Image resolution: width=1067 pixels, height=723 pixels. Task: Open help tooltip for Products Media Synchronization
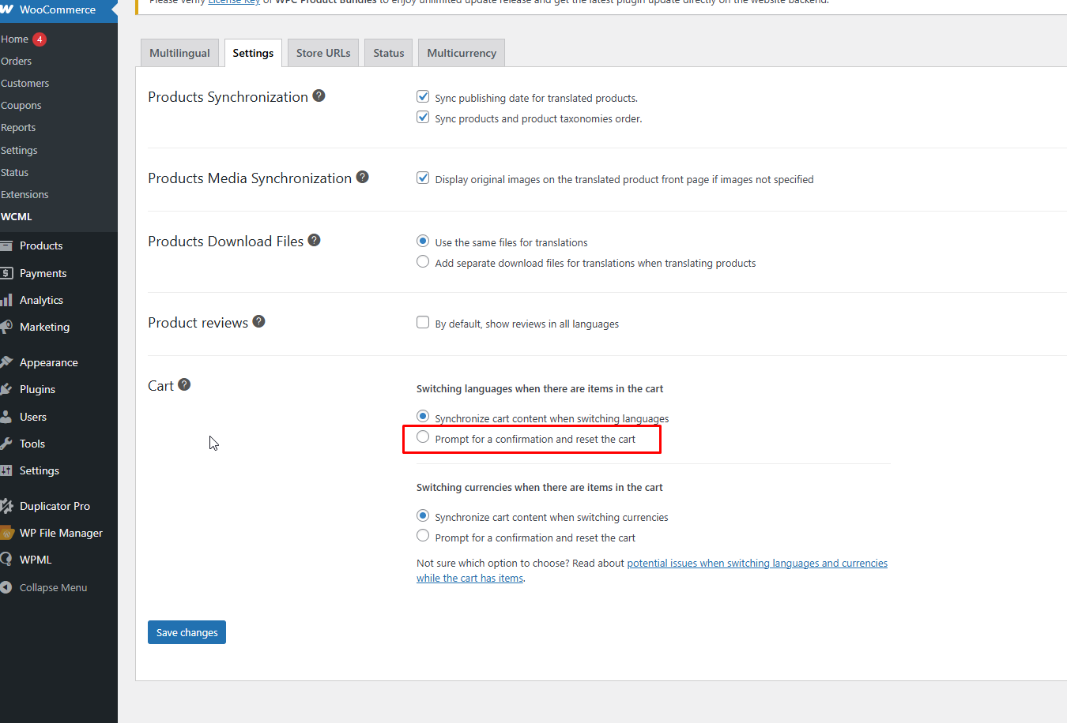(363, 177)
